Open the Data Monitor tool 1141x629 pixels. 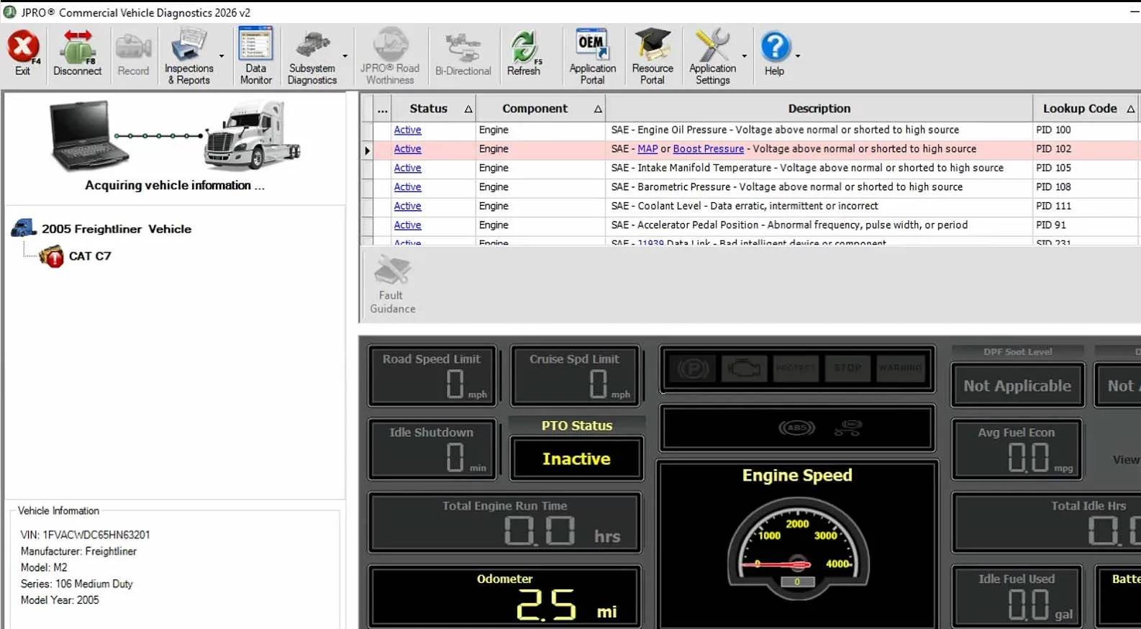pyautogui.click(x=256, y=56)
